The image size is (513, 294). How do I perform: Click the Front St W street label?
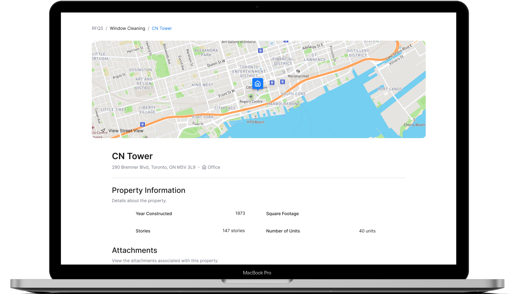[226, 93]
